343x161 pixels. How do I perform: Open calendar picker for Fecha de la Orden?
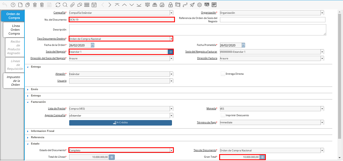pos(93,45)
